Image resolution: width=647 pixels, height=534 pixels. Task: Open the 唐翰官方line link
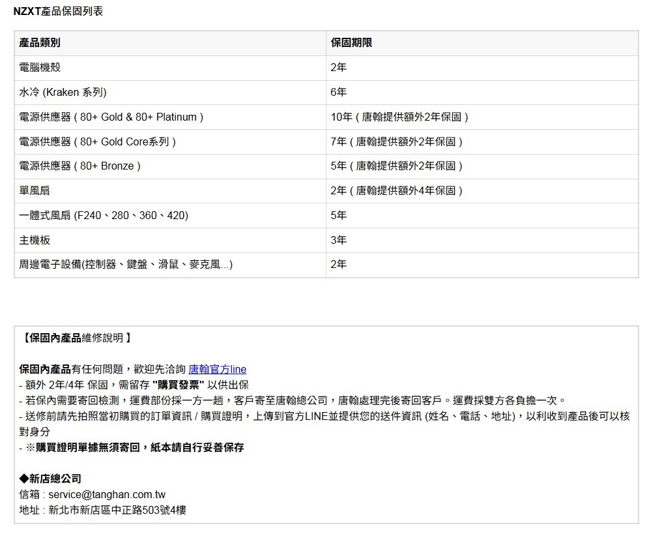217,369
